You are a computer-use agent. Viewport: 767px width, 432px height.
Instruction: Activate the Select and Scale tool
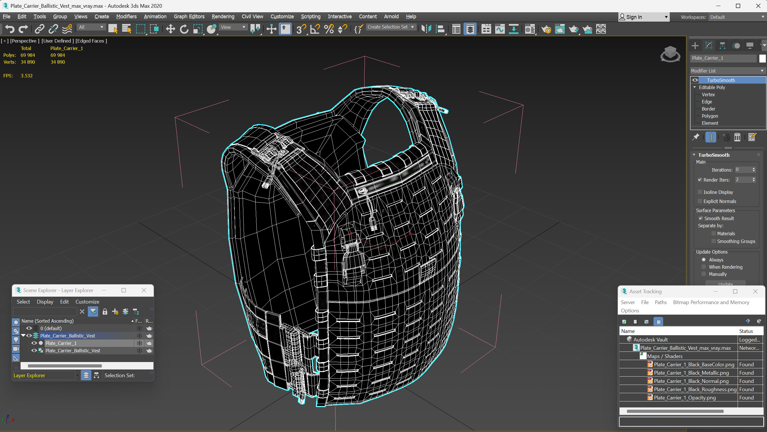pos(198,29)
